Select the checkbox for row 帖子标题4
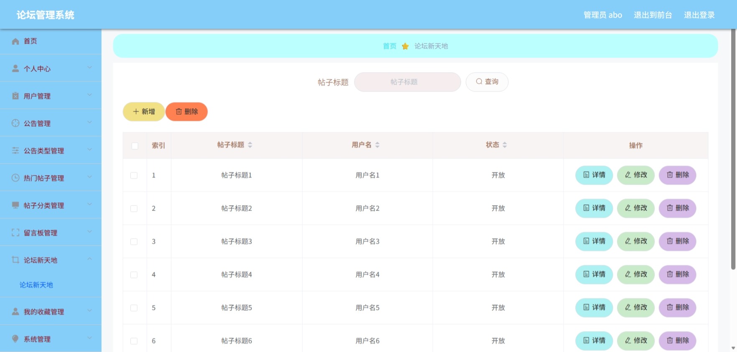This screenshot has width=737, height=352. click(x=134, y=275)
